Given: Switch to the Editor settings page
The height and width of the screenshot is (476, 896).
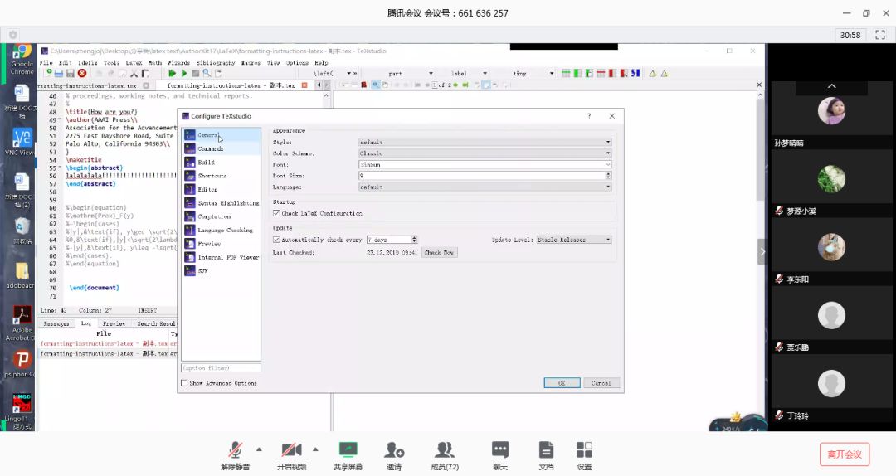Looking at the screenshot, I should point(207,190).
